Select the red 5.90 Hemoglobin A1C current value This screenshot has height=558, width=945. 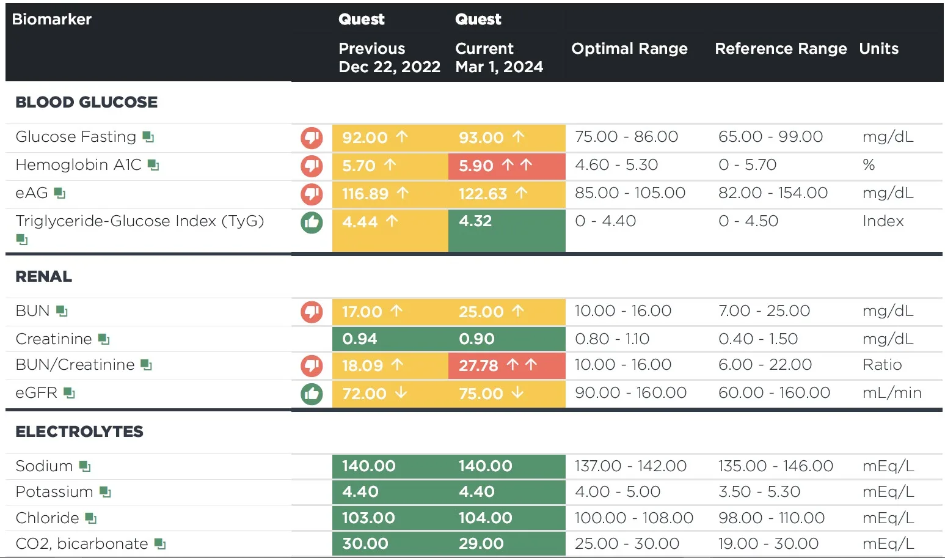pyautogui.click(x=507, y=166)
